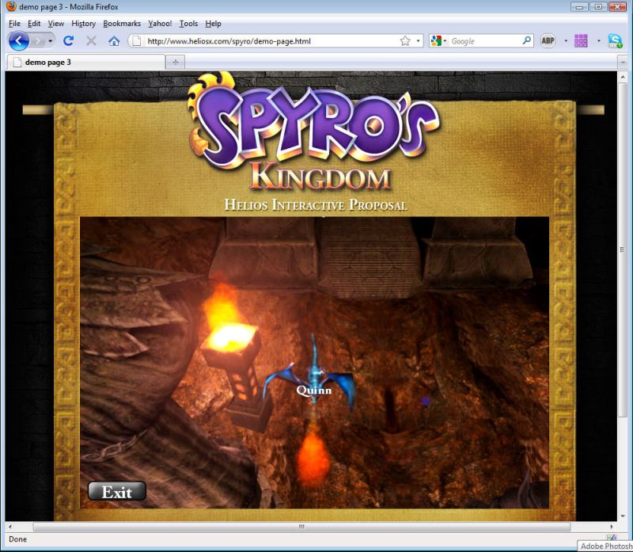633x552 pixels.
Task: Open the list-all-tabs dropdown at the tab bar end
Action: click(623, 63)
